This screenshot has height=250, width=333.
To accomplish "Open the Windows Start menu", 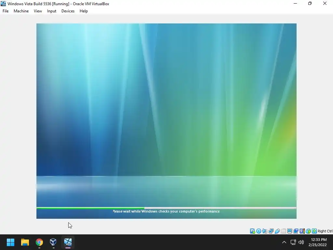I will click(x=11, y=242).
